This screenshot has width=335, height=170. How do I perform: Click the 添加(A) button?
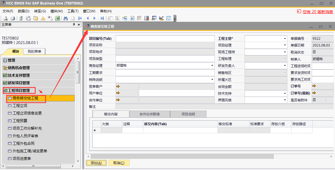pos(96,163)
